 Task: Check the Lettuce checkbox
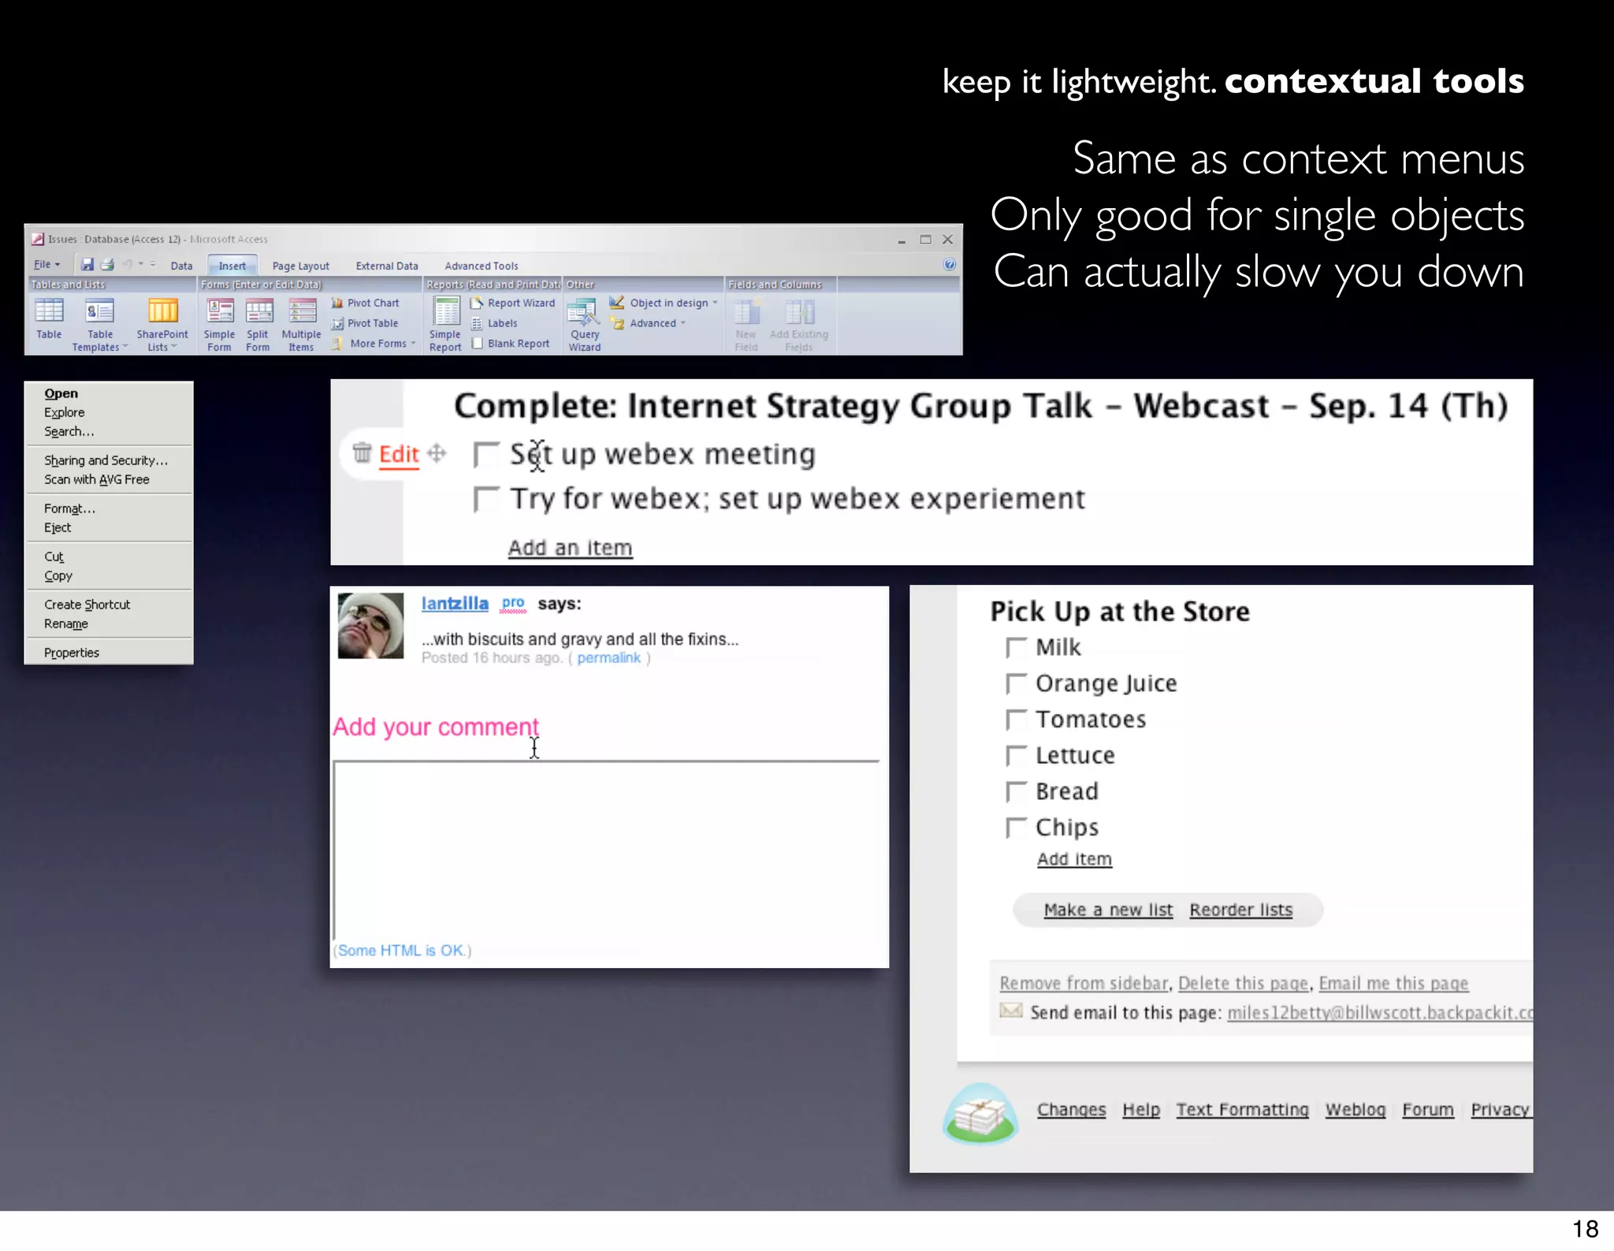[x=1017, y=756]
